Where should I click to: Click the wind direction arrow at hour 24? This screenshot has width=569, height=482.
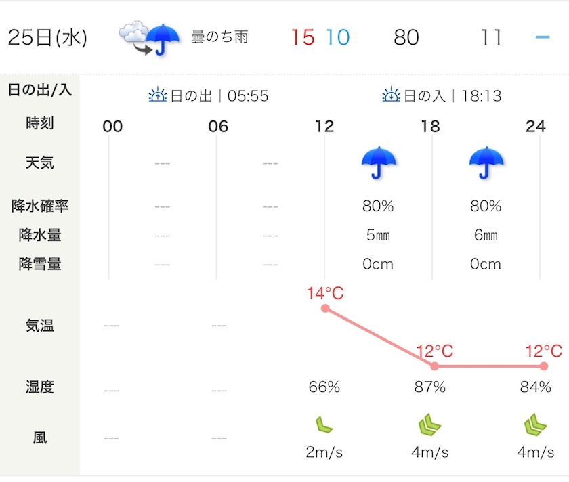click(x=535, y=425)
